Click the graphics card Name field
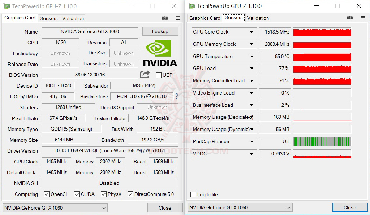370x215 pixels. [x=90, y=31]
